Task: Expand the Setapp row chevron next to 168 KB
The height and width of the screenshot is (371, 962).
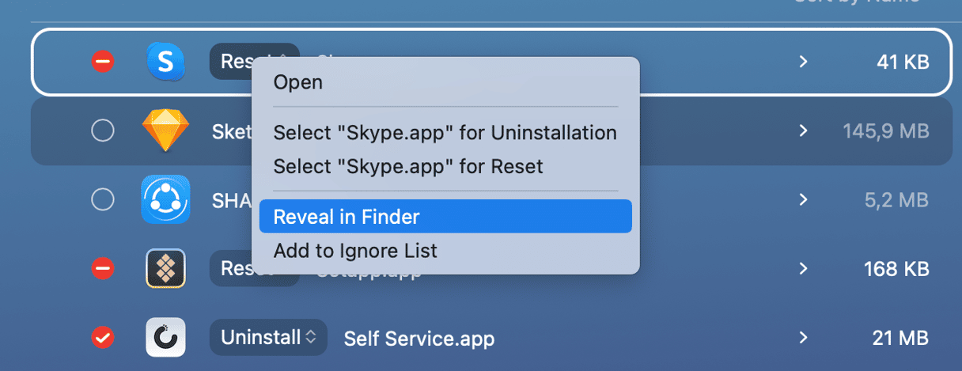Action: click(x=804, y=269)
